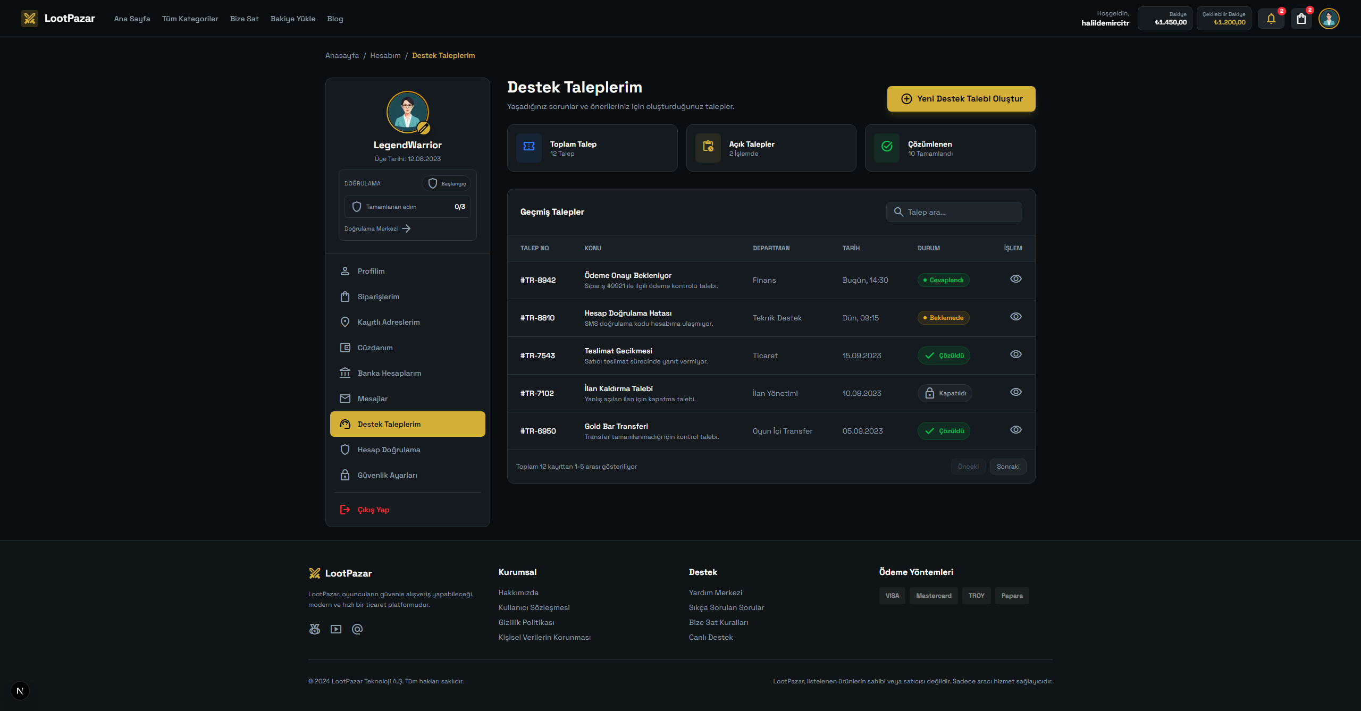Click the Tamamlanan adım progress indicator
This screenshot has height=711, width=1361.
pos(407,207)
